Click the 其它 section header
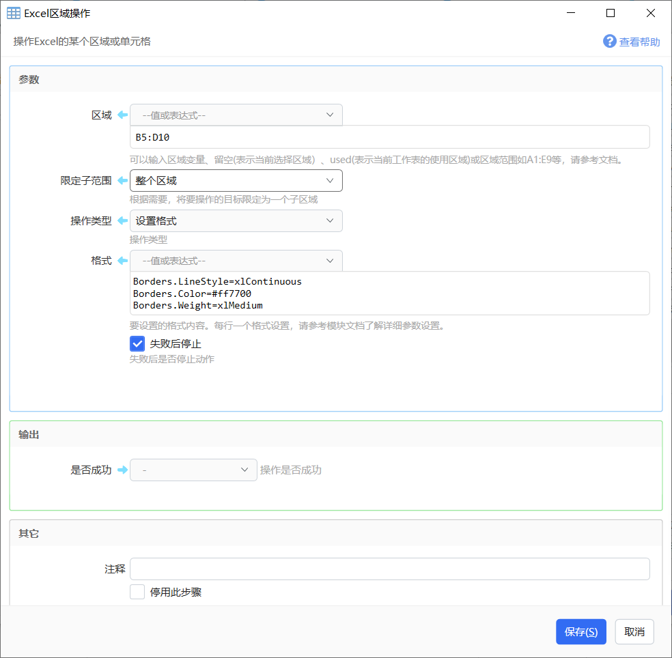This screenshot has height=658, width=672. click(336, 533)
